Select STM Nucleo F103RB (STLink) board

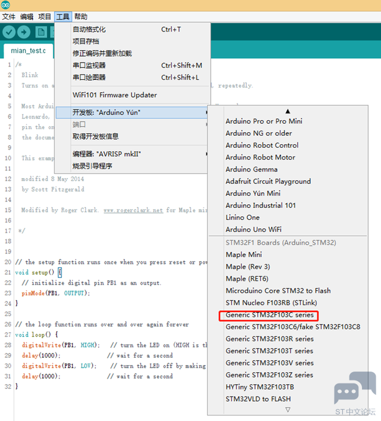288,303
